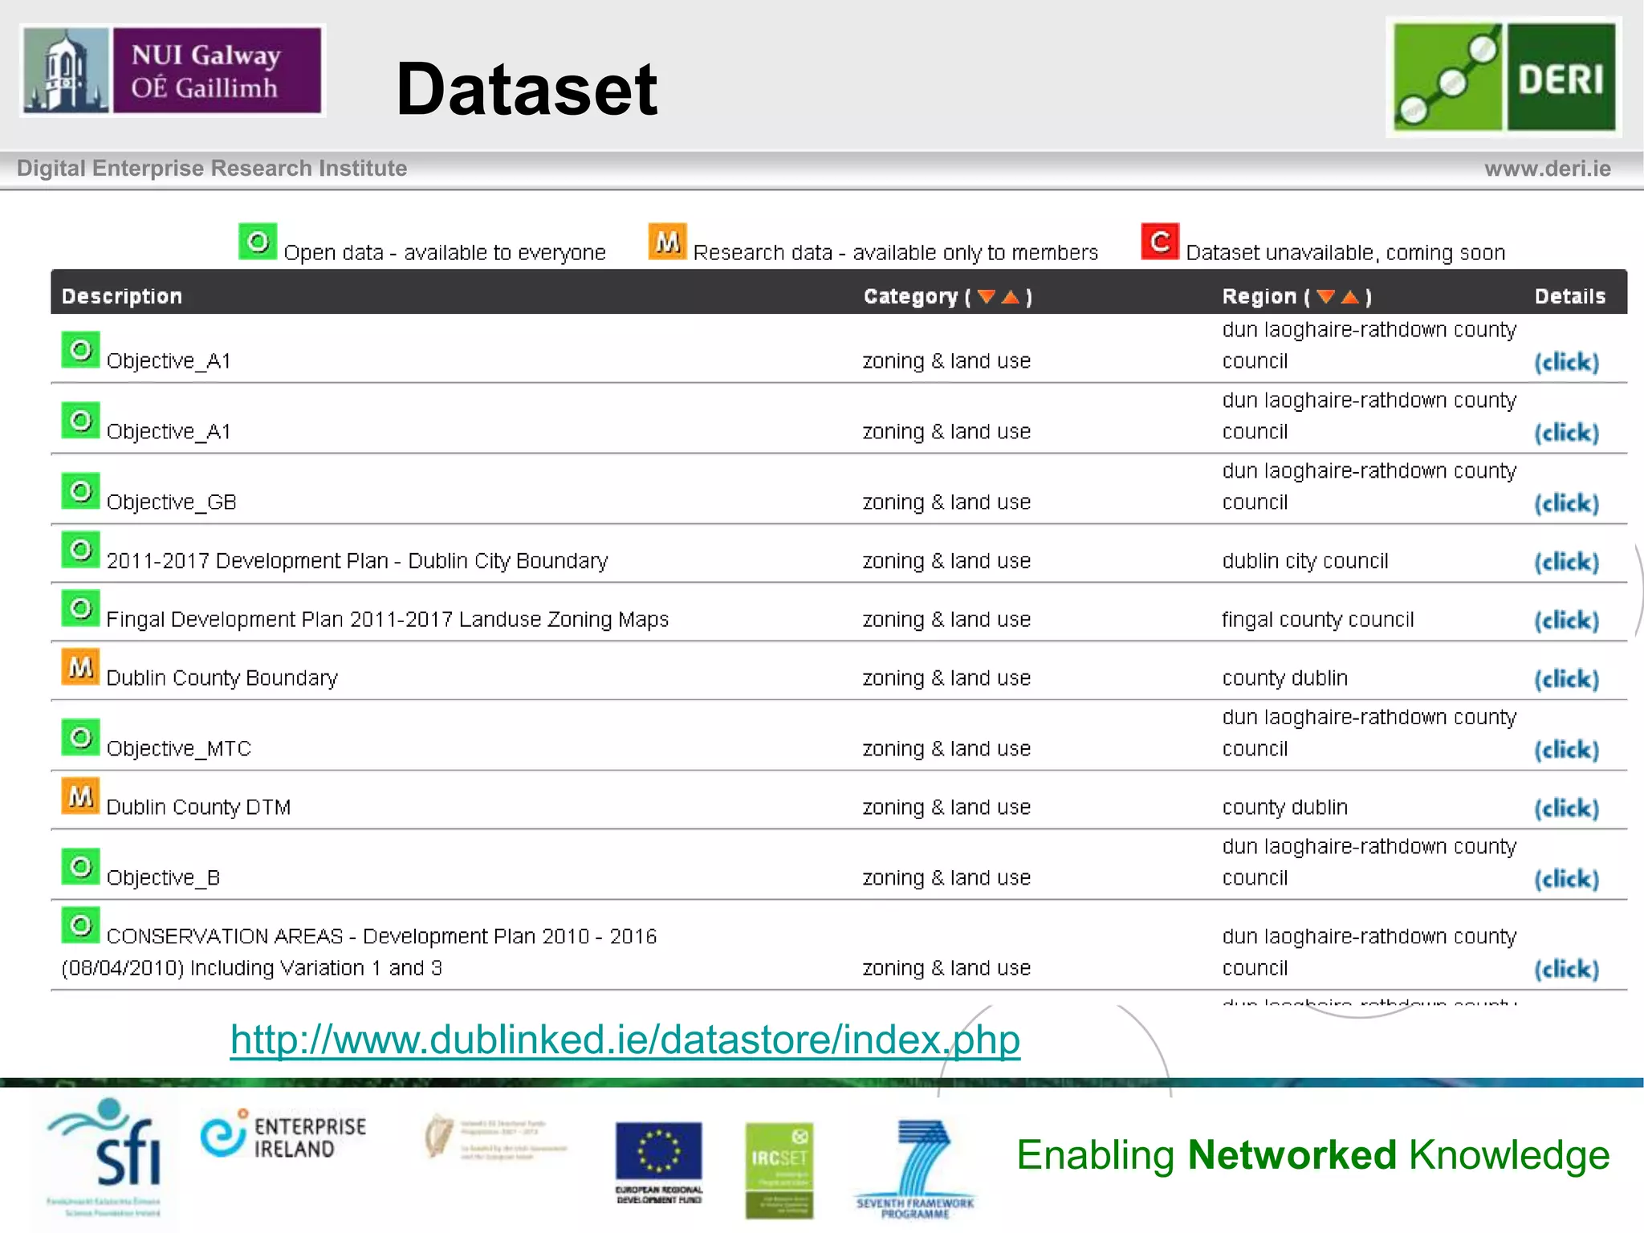Open details for Dublin City Boundary row
Viewport: 1644px width, 1233px height.
1566,562
